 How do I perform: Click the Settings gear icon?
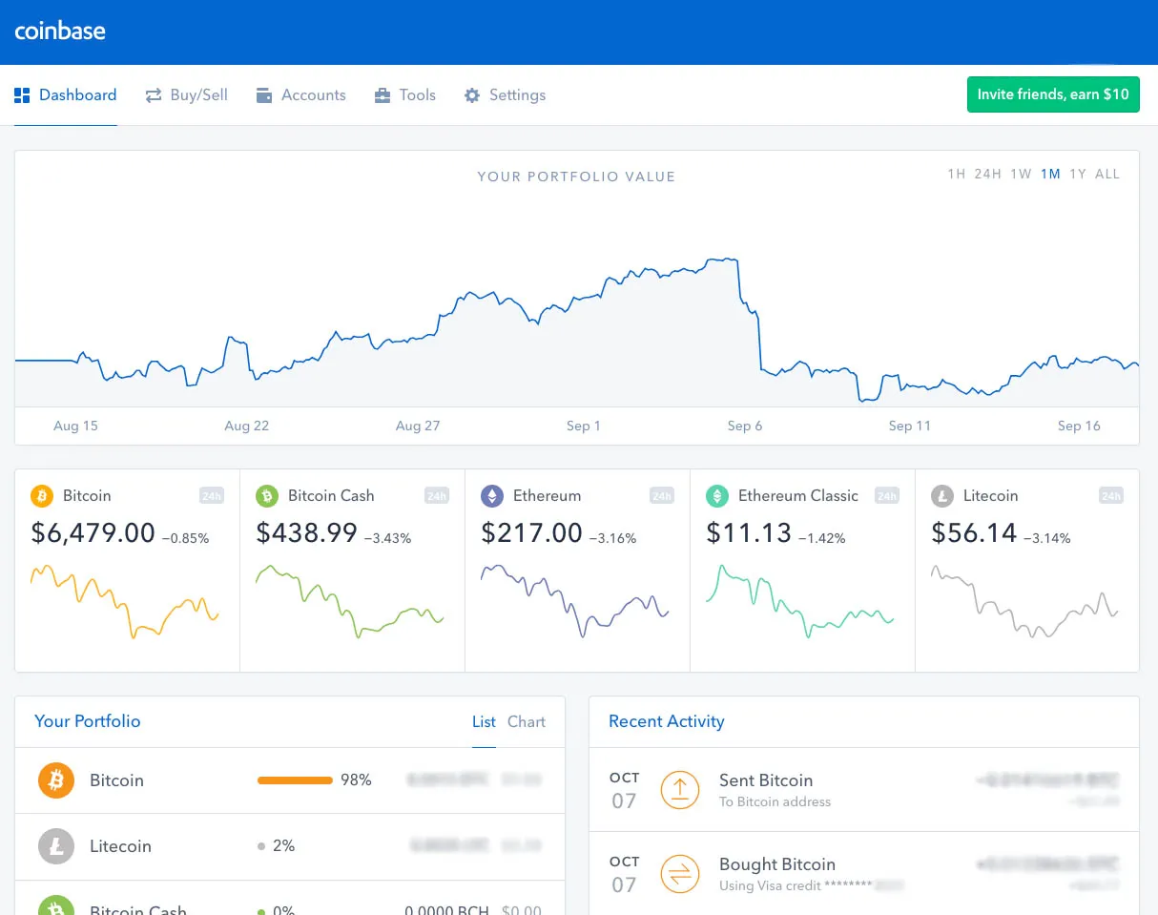tap(472, 95)
